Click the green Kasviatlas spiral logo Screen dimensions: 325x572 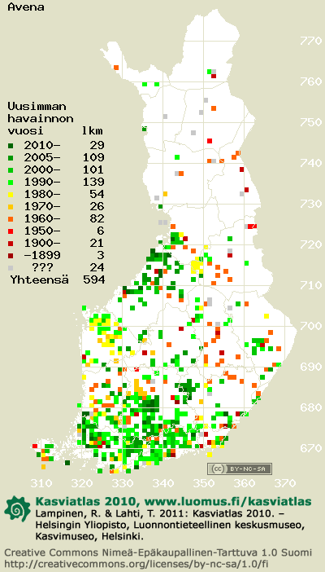(x=17, y=508)
